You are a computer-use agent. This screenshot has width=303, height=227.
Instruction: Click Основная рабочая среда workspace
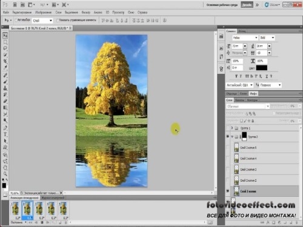(x=222, y=5)
